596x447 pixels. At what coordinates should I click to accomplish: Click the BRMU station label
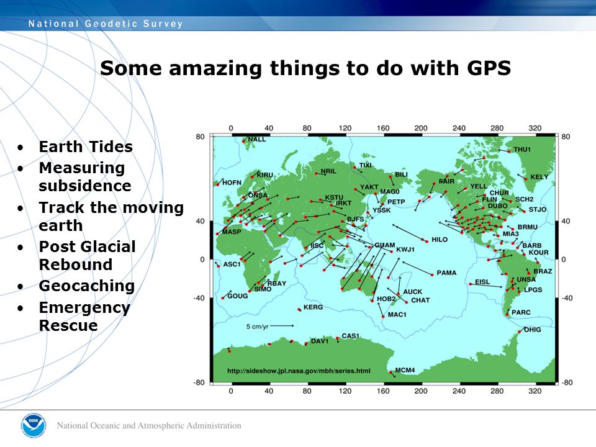tap(528, 227)
